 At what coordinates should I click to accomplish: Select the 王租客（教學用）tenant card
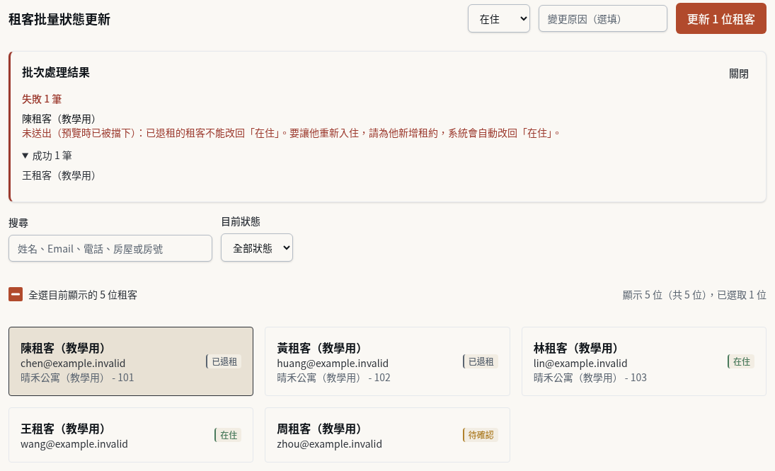[x=131, y=435]
